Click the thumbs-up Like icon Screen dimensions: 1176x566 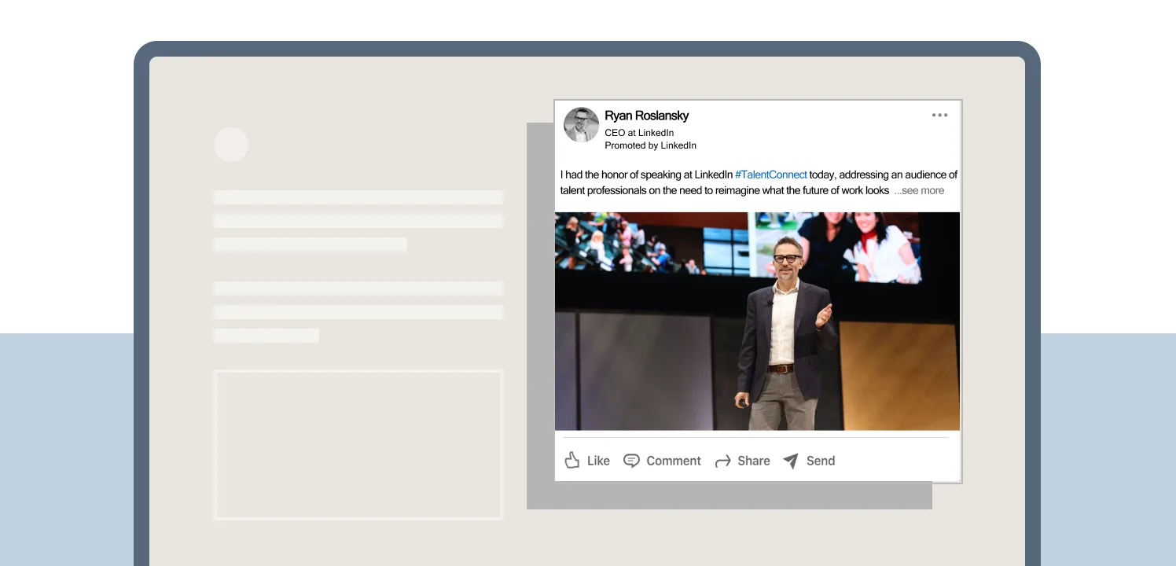click(572, 461)
